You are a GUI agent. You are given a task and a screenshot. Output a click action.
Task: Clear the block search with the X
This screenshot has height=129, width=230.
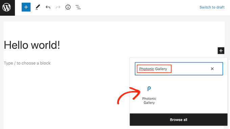[212, 69]
